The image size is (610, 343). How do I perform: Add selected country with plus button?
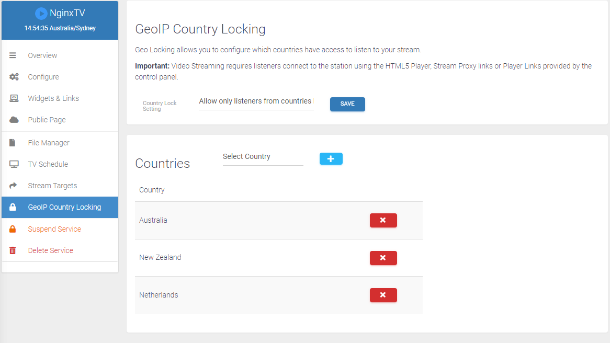331,159
